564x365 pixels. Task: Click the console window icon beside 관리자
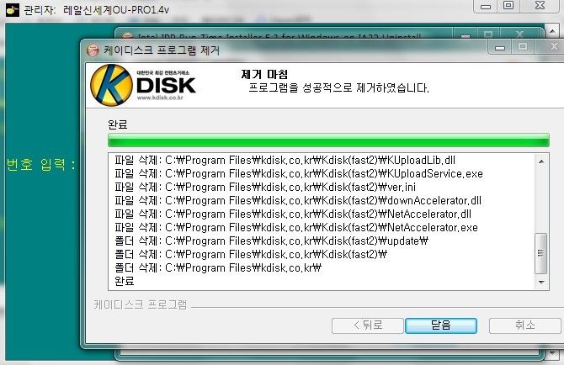pyautogui.click(x=13, y=10)
